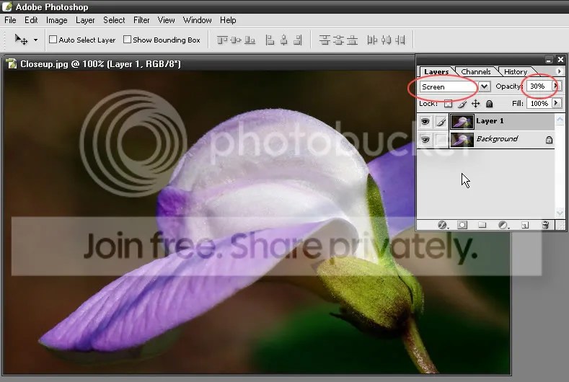The image size is (569, 382).
Task: Click the lock transparent pixels icon
Action: (x=448, y=104)
